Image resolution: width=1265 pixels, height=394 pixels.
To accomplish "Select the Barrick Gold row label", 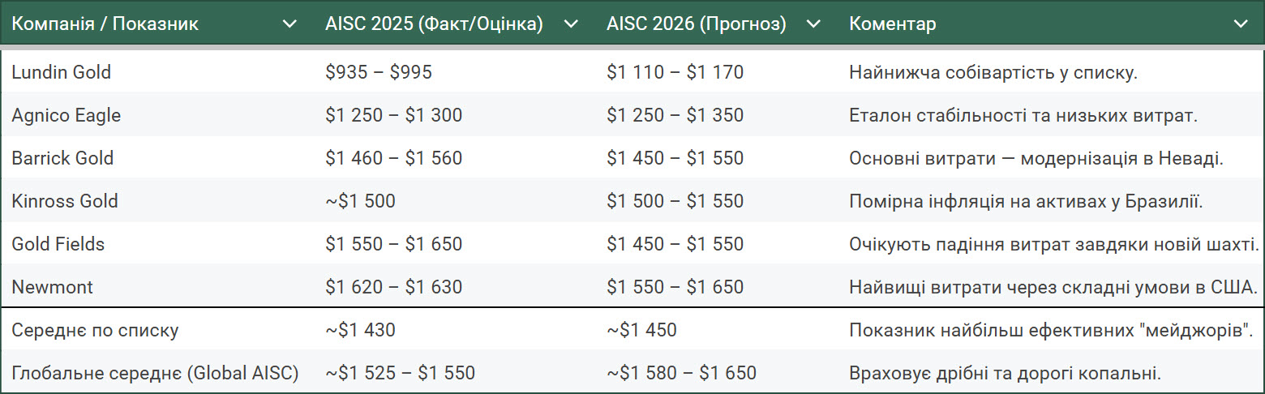I will (x=62, y=158).
